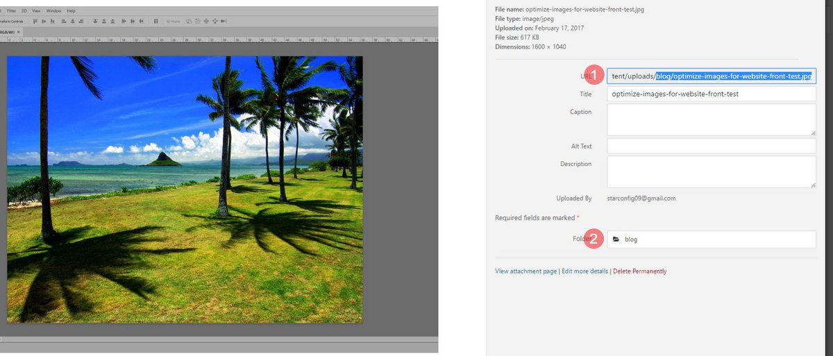Click Align horizontal centers icon
This screenshot has height=356, width=833.
(73, 22)
